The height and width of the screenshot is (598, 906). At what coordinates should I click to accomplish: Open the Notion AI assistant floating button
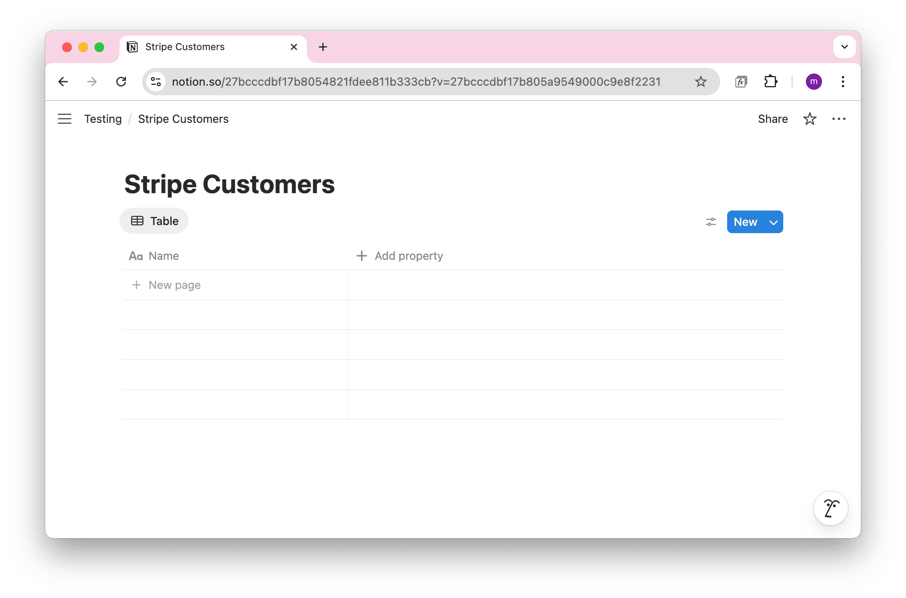tap(830, 508)
